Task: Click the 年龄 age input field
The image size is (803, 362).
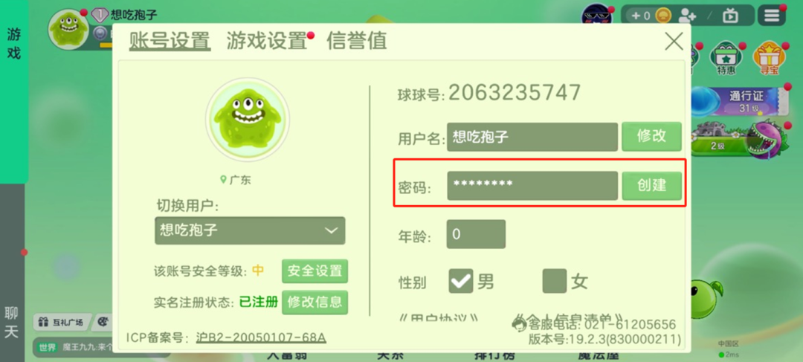Action: [476, 234]
